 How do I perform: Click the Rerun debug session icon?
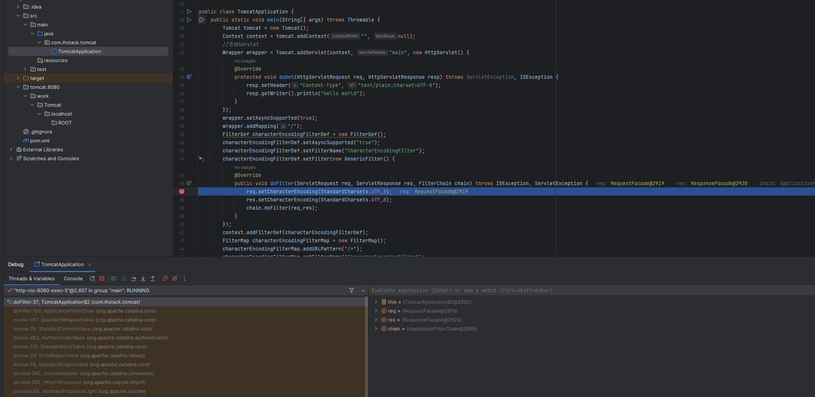(x=92, y=278)
